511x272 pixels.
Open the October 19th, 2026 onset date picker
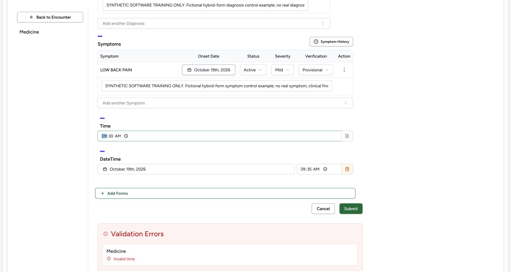coord(208,70)
